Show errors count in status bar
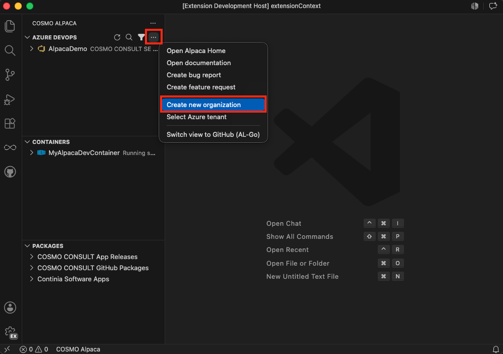The image size is (503, 354). (x=26, y=349)
